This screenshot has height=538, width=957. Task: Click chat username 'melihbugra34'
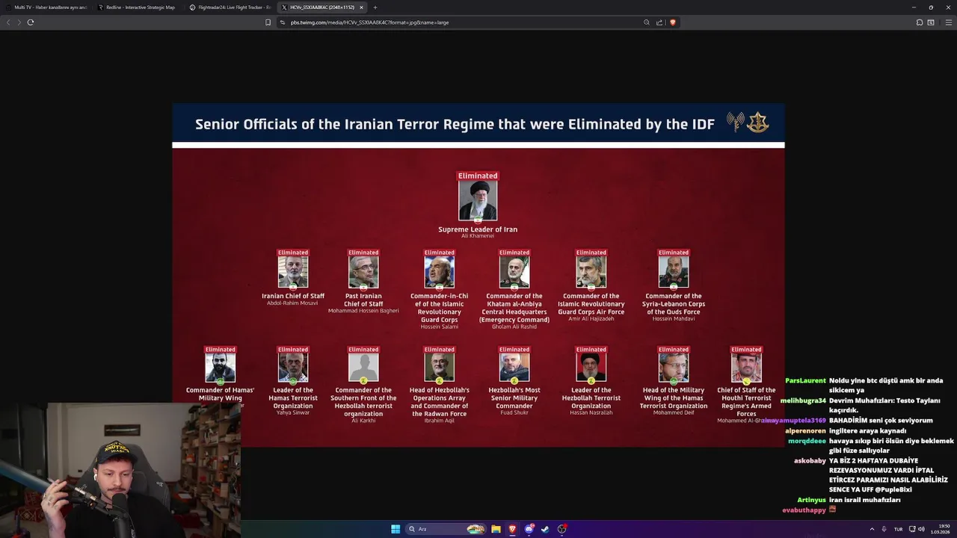(803, 401)
